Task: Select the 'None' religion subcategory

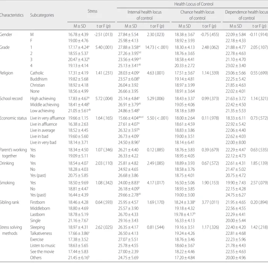Action: (35, 91)
